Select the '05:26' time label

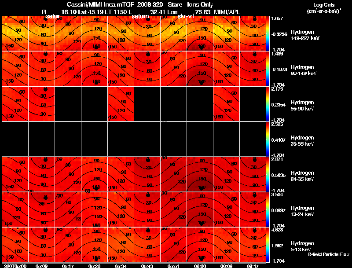click(94, 266)
